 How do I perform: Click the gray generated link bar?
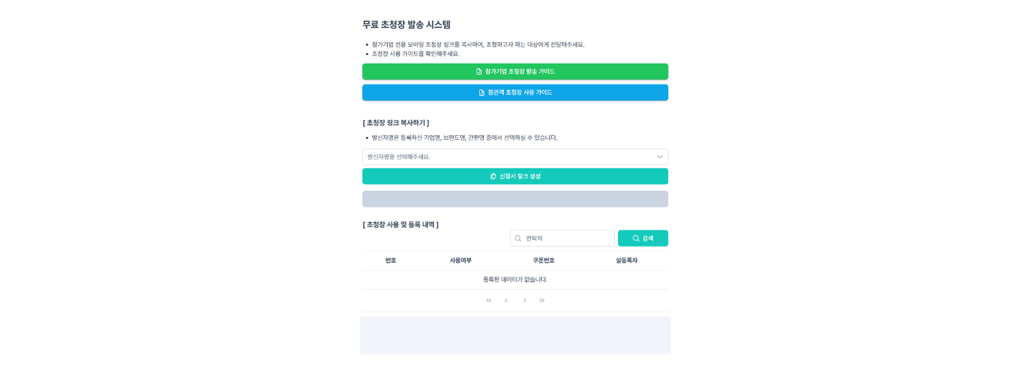[x=515, y=199]
